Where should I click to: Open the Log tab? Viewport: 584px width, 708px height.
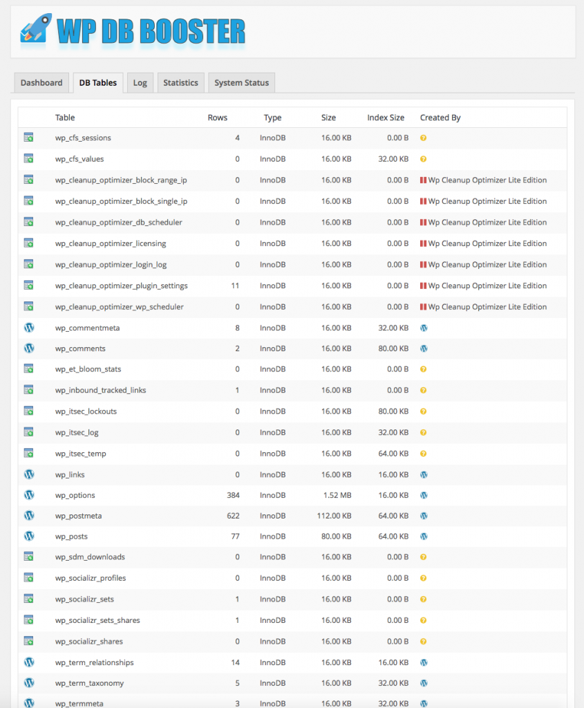[x=140, y=83]
